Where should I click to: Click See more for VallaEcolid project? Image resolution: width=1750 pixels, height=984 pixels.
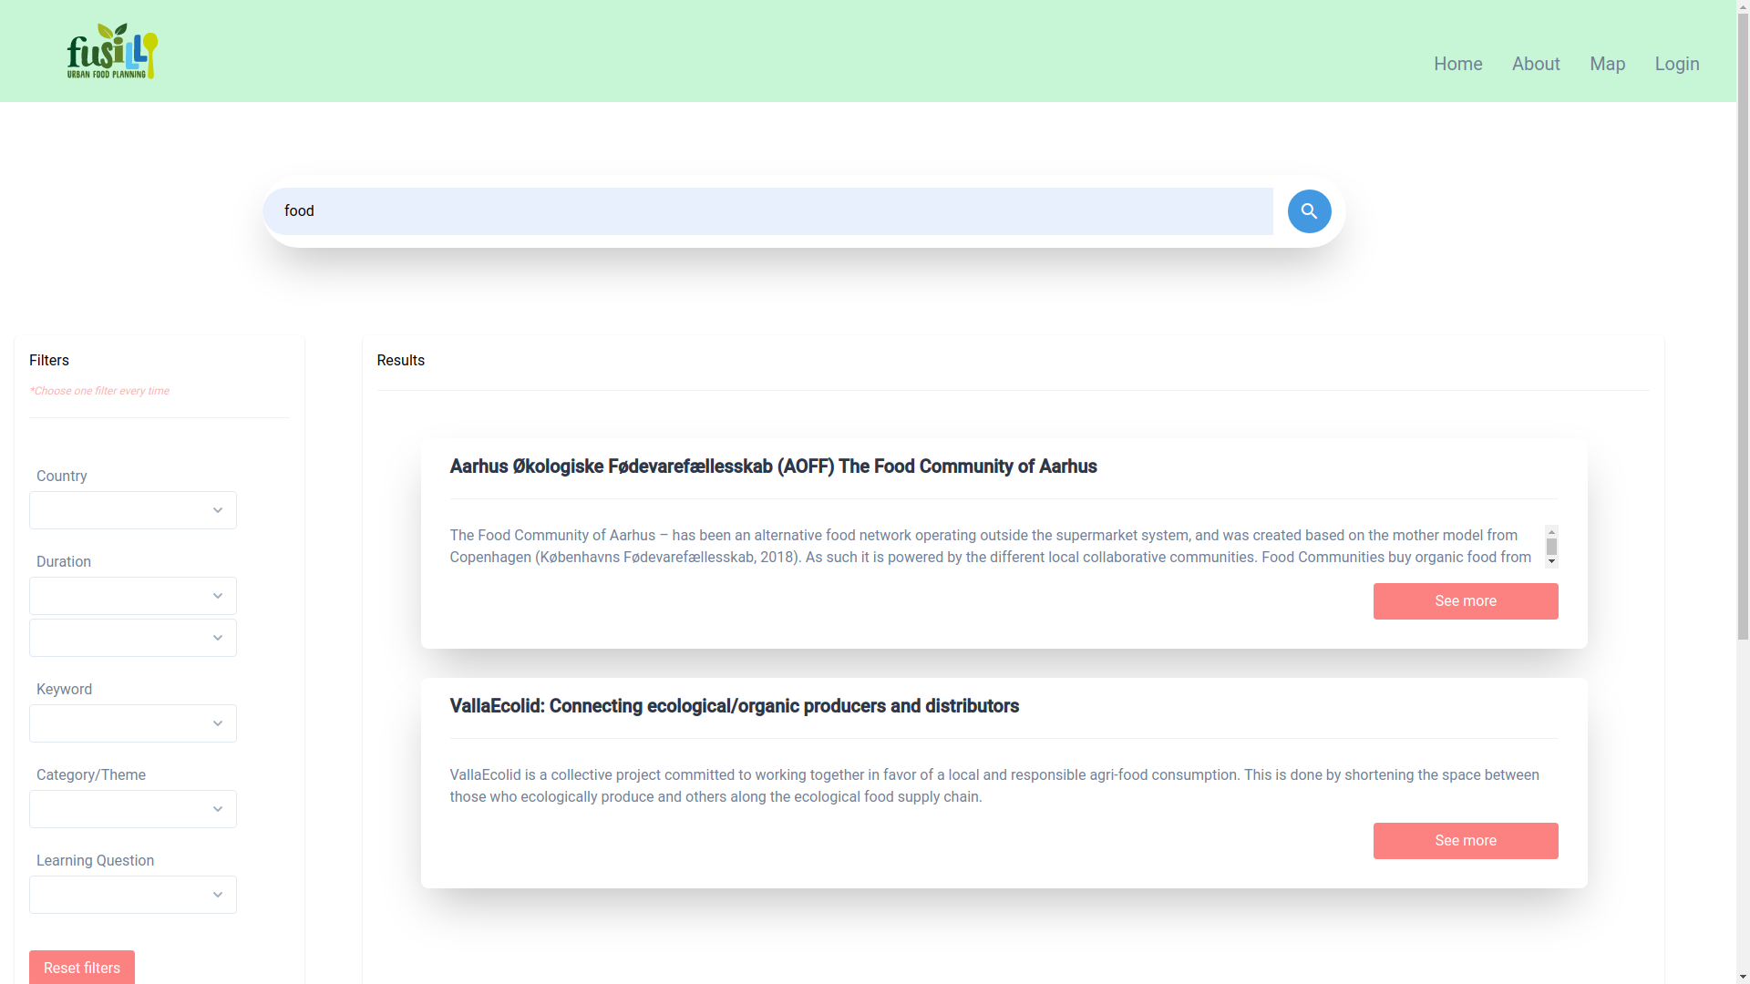1465,841
